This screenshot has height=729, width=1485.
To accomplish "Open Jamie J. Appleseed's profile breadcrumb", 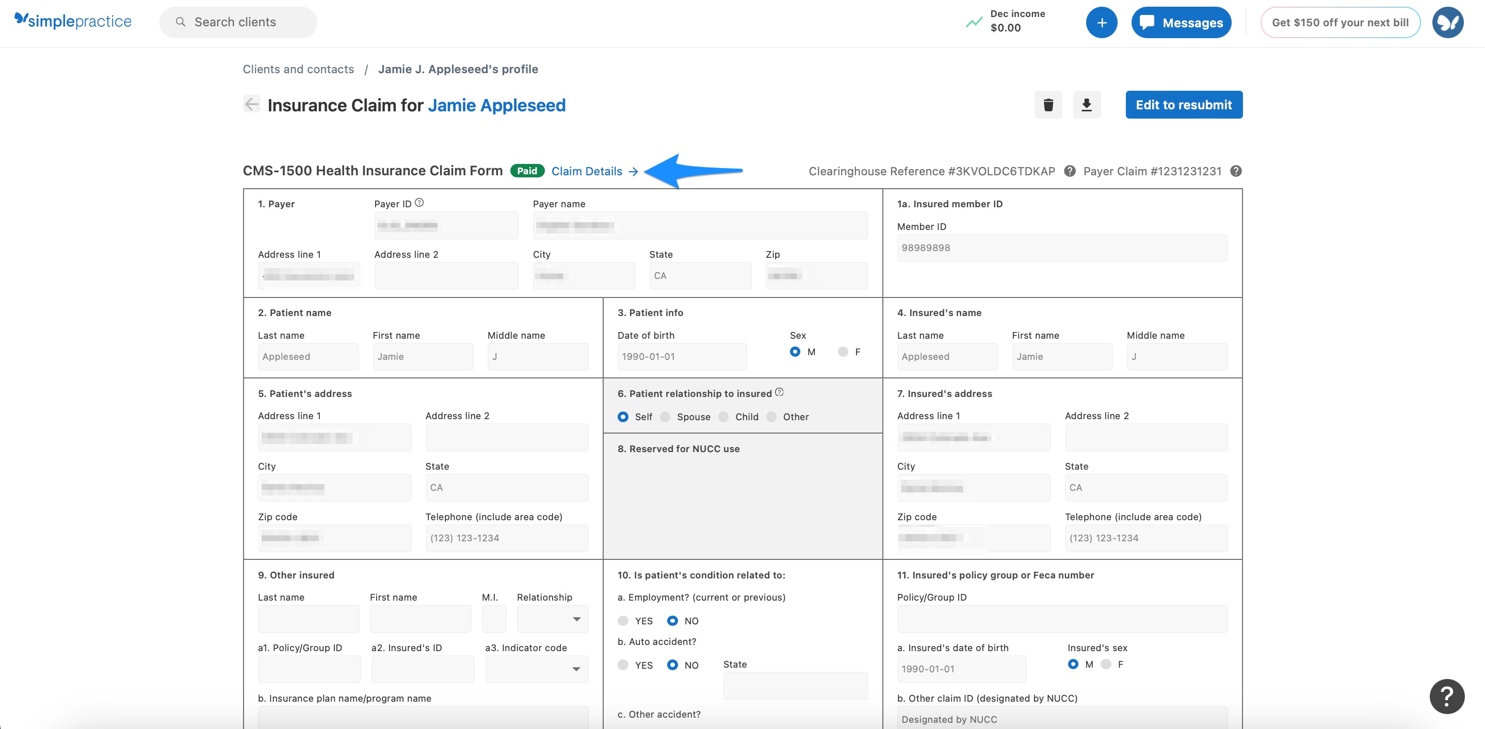I will (x=458, y=69).
